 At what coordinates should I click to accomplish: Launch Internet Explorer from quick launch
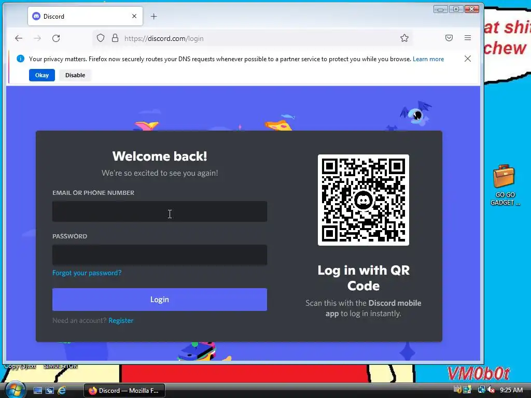pyautogui.click(x=62, y=391)
